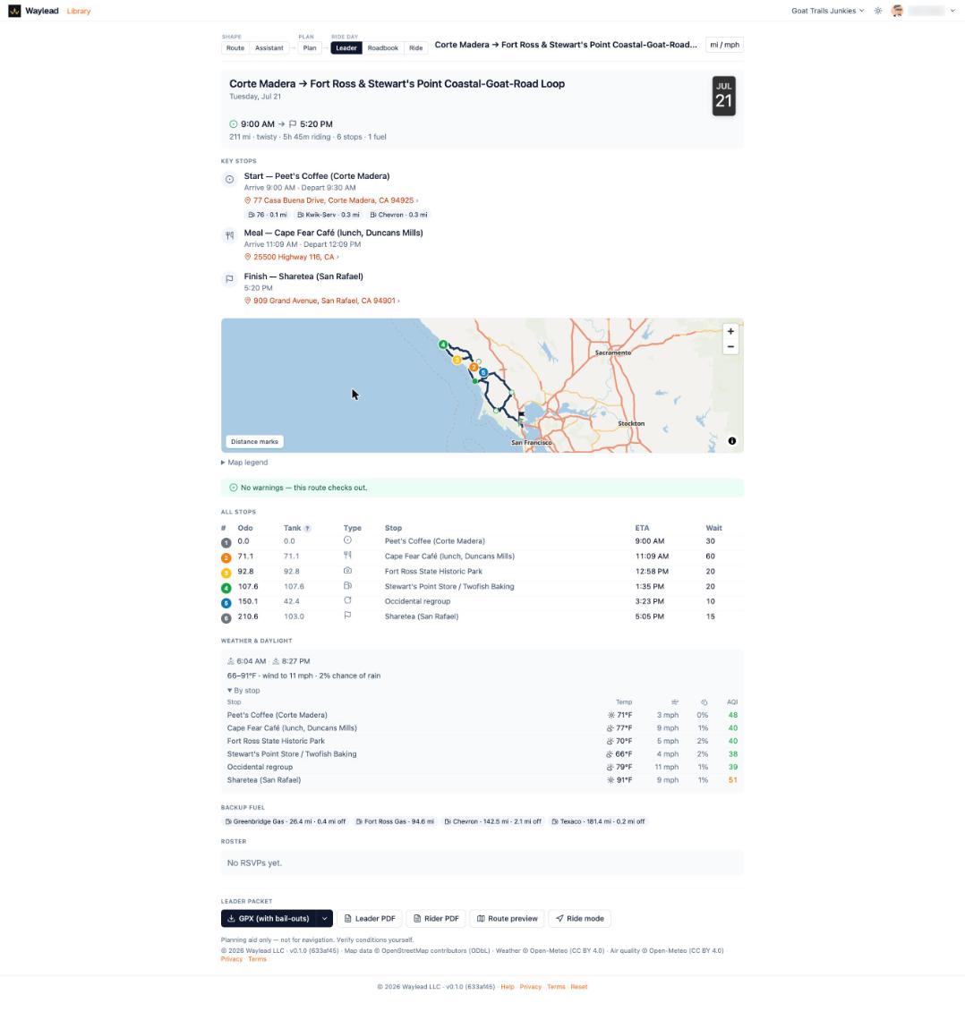Screen dimensions: 965x1020
Task: Collapse the By stop weather section
Action: pyautogui.click(x=243, y=691)
